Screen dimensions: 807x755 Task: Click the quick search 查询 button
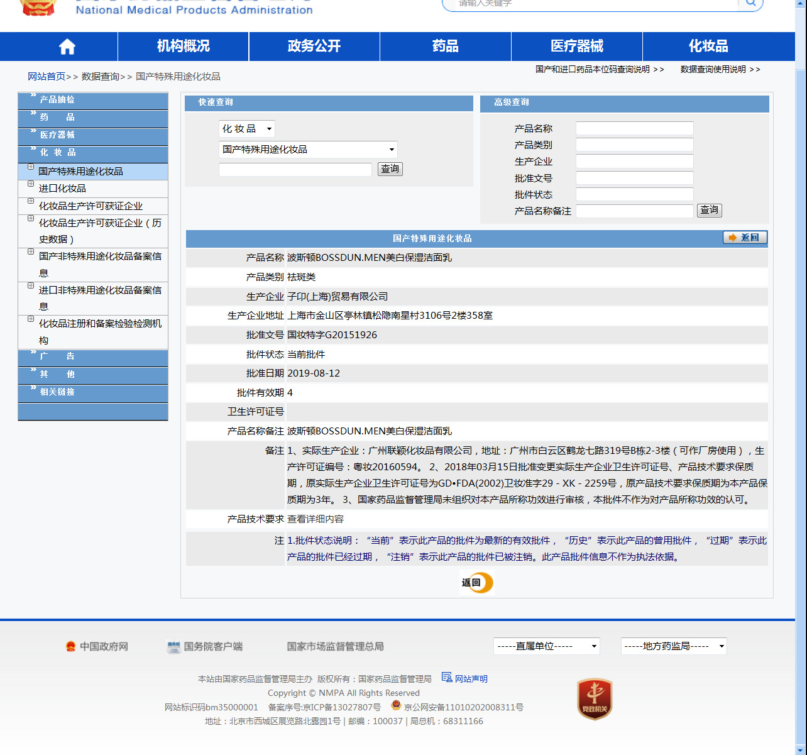tap(390, 169)
